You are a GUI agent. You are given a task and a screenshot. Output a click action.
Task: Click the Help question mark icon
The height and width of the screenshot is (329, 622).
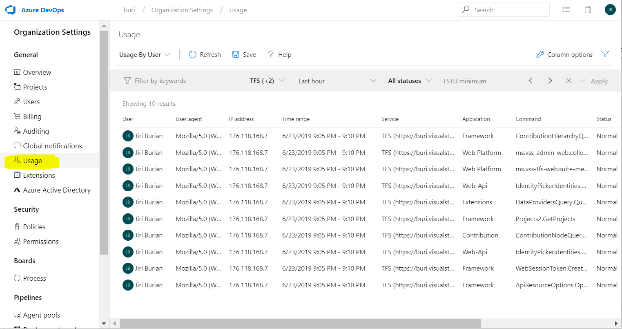click(x=270, y=54)
